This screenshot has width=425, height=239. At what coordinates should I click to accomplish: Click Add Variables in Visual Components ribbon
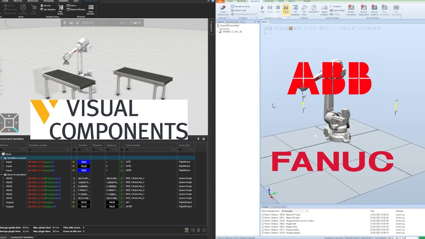click(x=47, y=10)
